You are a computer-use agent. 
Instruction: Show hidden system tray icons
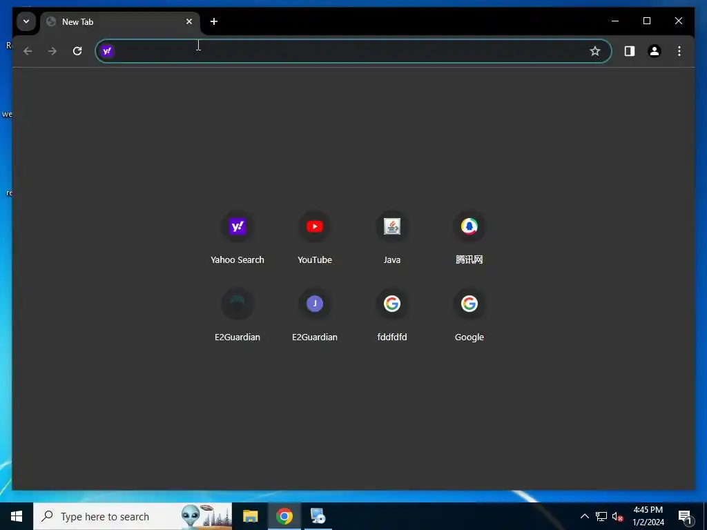[x=584, y=516]
